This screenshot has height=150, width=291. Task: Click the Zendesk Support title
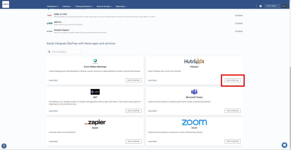[61, 30]
